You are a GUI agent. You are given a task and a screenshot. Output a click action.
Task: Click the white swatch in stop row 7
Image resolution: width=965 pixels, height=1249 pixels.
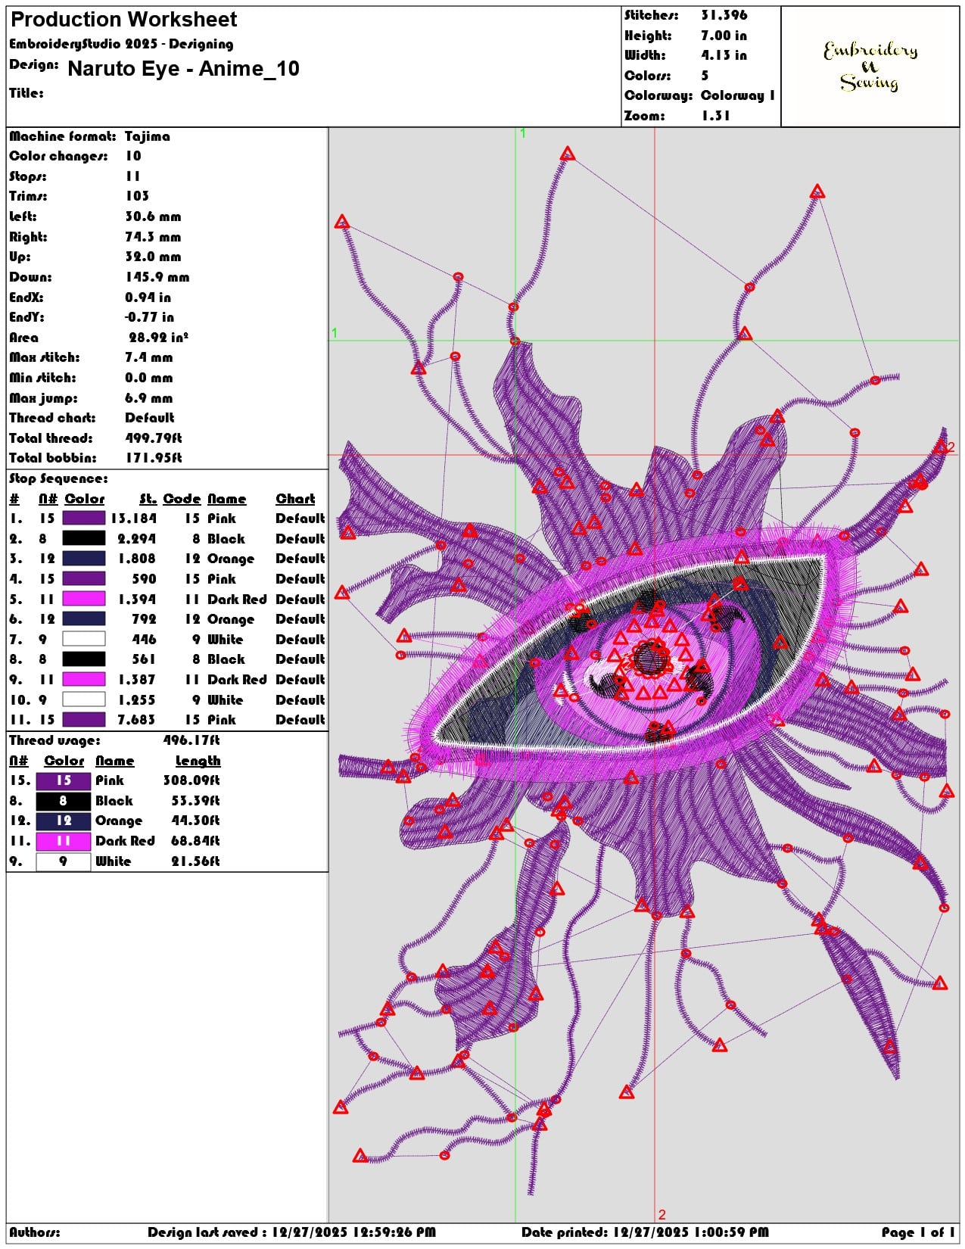83,639
